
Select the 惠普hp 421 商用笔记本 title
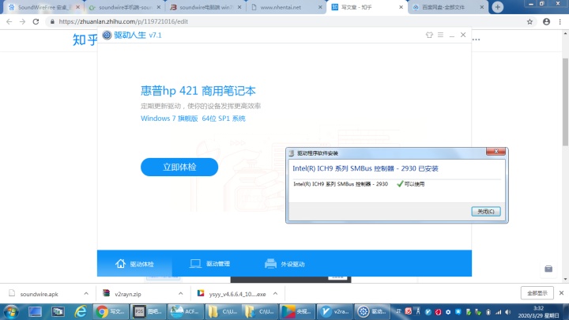[x=198, y=91]
